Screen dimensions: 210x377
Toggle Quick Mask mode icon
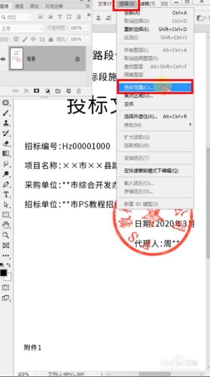click(6, 288)
